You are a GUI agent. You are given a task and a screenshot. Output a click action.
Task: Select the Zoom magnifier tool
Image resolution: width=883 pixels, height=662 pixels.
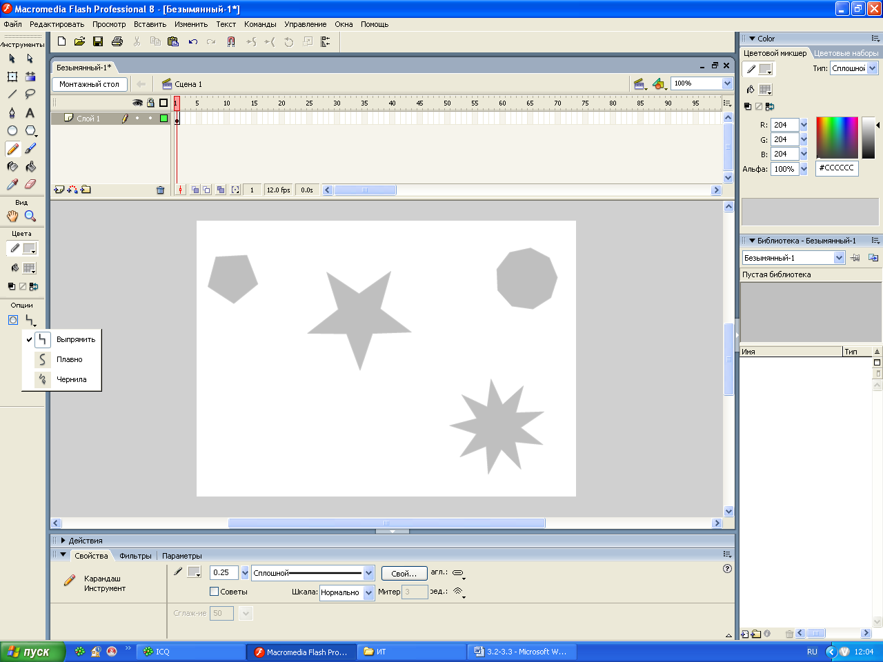coord(30,216)
